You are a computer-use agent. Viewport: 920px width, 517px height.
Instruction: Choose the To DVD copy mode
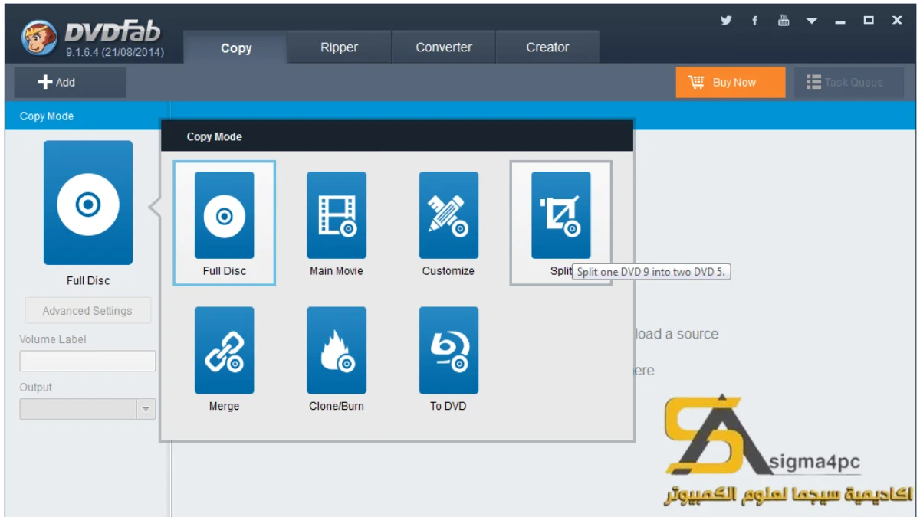(x=449, y=350)
